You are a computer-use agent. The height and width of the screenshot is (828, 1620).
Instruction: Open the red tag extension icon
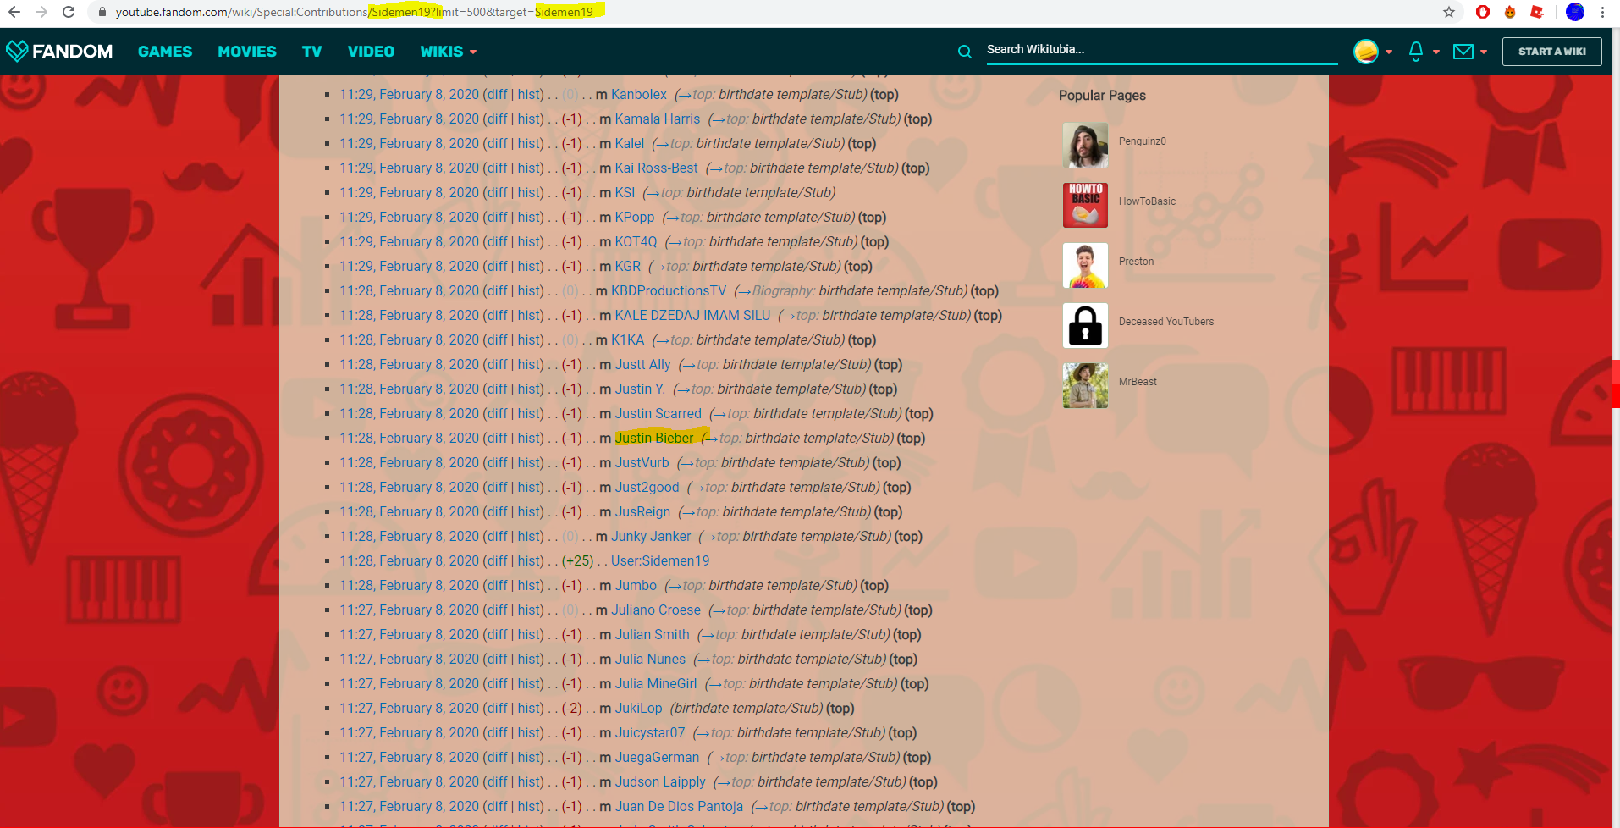1537,12
